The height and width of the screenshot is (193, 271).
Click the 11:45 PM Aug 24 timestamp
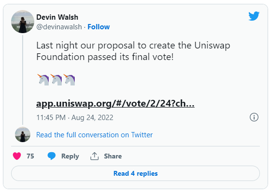[75, 118]
